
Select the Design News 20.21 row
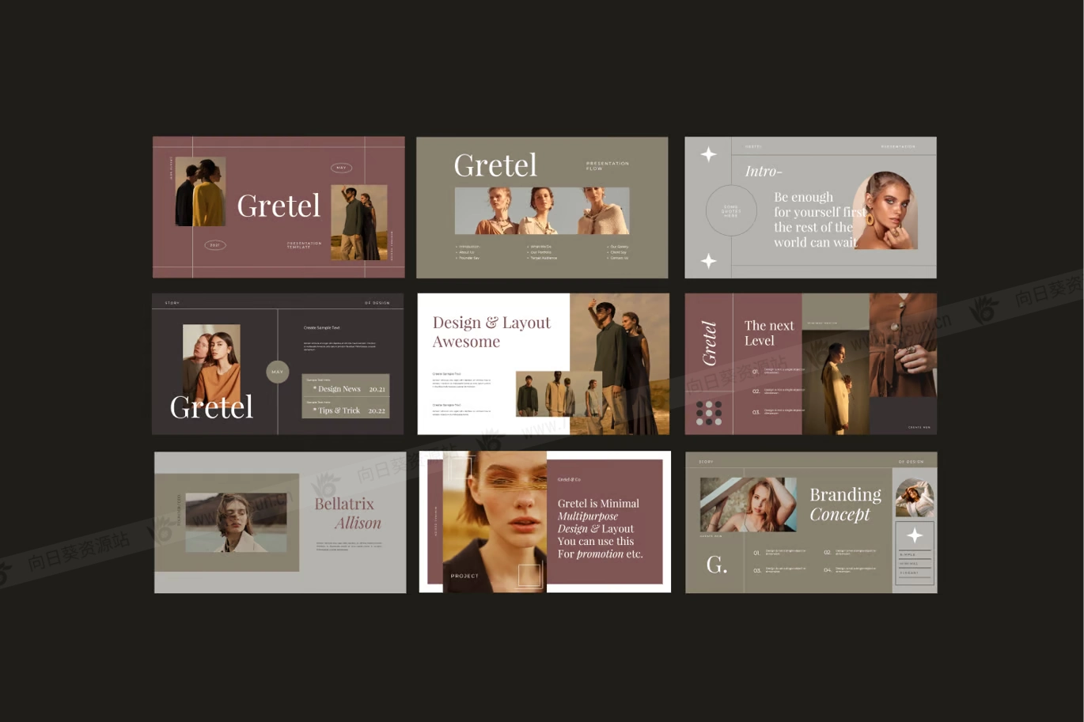click(x=346, y=387)
